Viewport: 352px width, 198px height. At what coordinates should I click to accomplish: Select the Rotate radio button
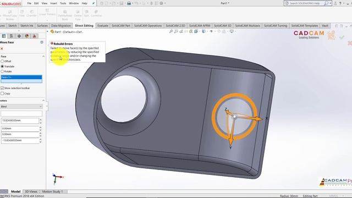(x=2, y=71)
